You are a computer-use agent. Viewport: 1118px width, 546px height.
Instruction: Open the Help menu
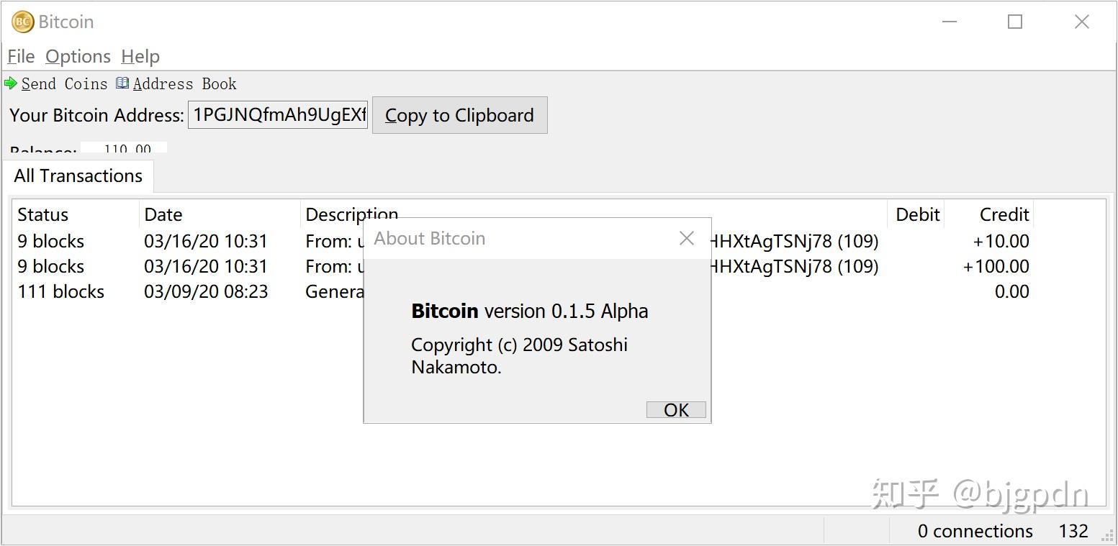[140, 56]
